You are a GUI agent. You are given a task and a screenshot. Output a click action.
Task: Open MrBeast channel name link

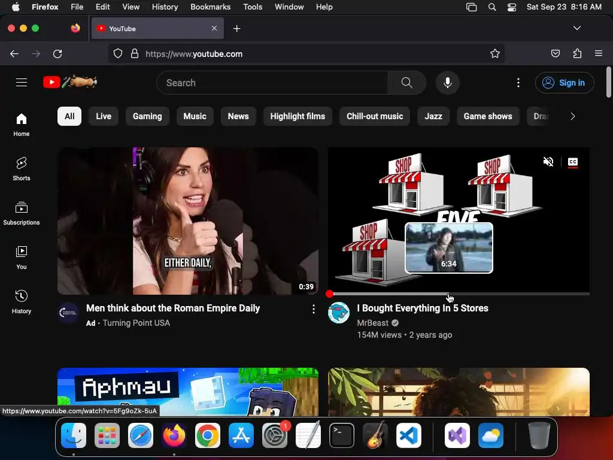(372, 323)
